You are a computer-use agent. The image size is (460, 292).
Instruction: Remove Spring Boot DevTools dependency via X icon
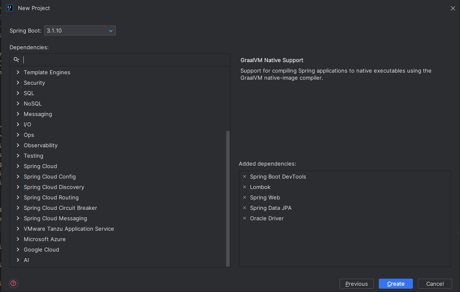pyautogui.click(x=245, y=176)
